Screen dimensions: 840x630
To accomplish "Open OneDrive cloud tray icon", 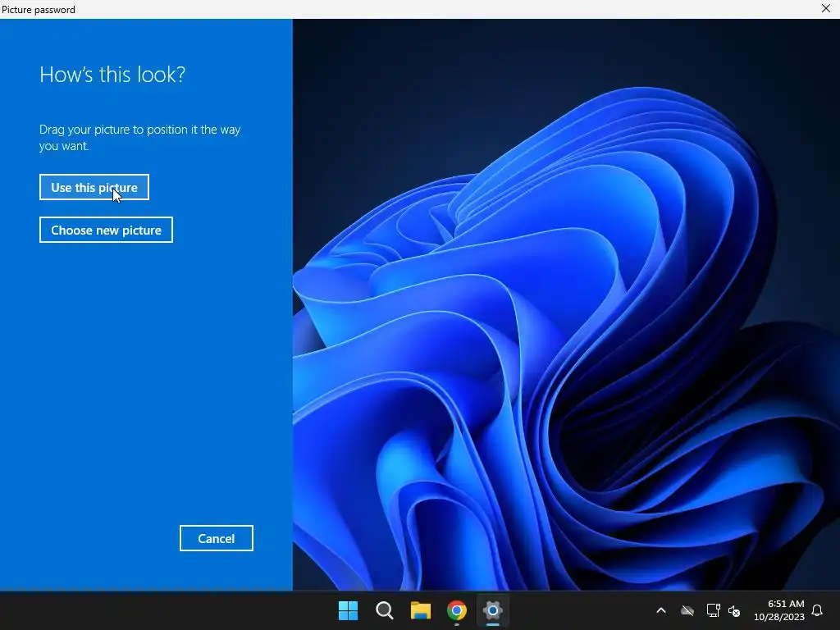I will click(x=687, y=610).
